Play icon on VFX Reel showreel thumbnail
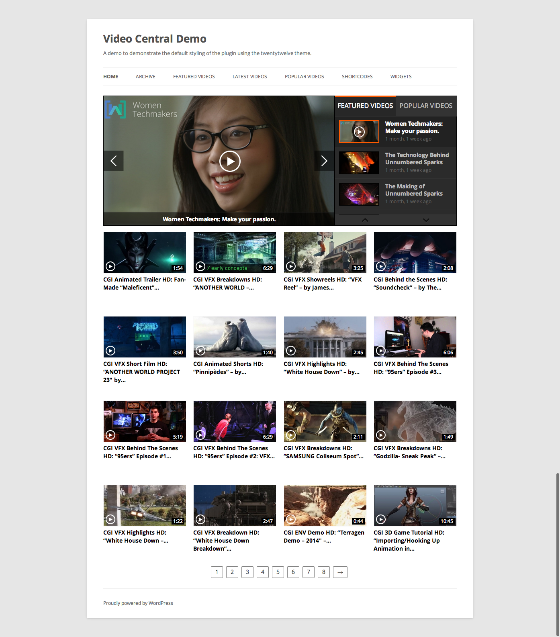Image resolution: width=560 pixels, height=637 pixels. coord(291,266)
